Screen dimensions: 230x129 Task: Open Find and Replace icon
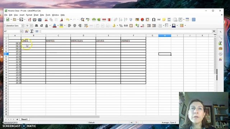(x=82, y=20)
